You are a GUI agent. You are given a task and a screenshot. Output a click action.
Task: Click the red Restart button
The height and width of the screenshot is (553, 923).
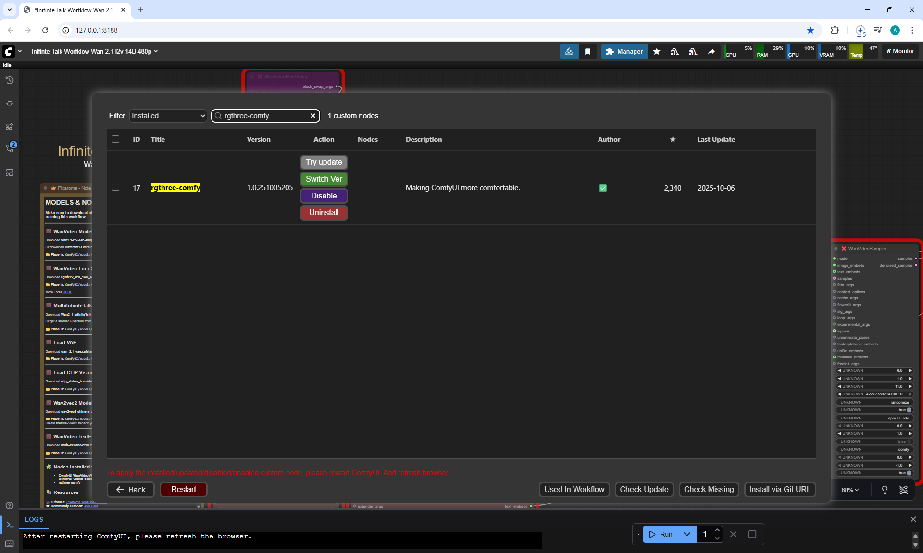[183, 489]
